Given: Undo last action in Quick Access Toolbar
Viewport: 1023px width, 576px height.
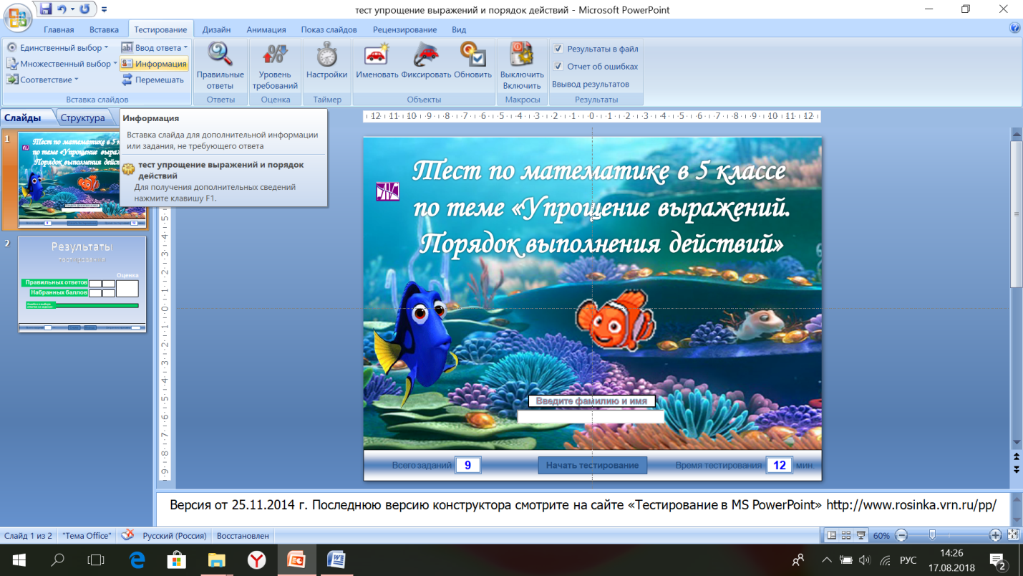Looking at the screenshot, I should [x=63, y=9].
